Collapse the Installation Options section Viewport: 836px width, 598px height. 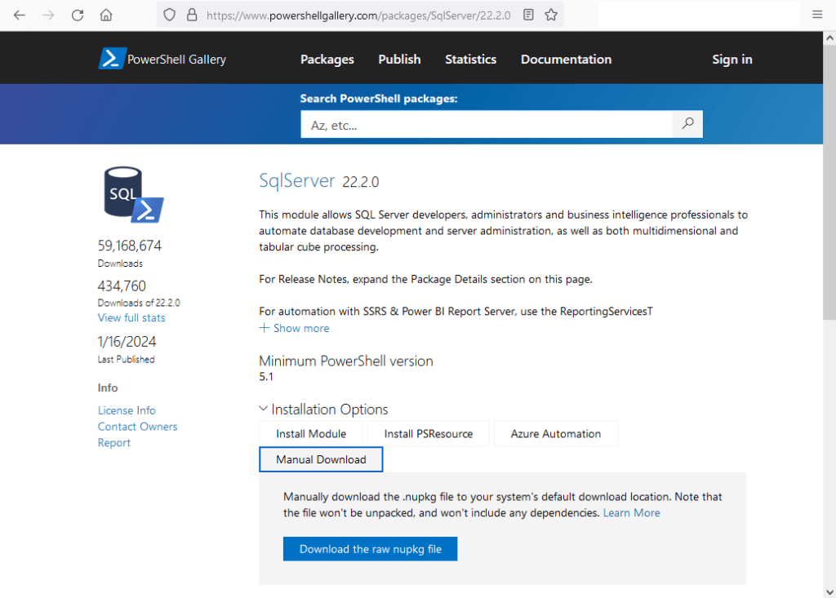[264, 408]
